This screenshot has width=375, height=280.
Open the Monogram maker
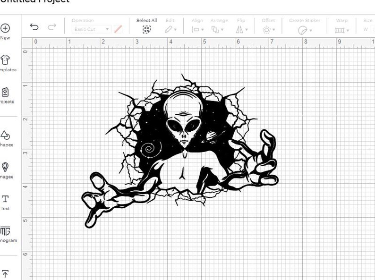click(5, 231)
